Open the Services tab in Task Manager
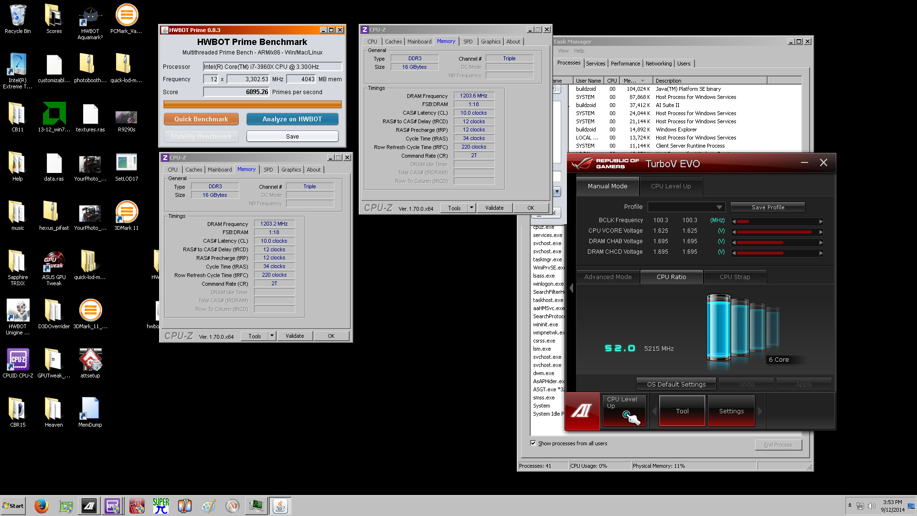917x516 pixels. coord(596,64)
